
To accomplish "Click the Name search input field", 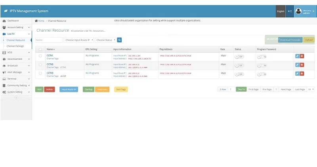I will (49, 40).
